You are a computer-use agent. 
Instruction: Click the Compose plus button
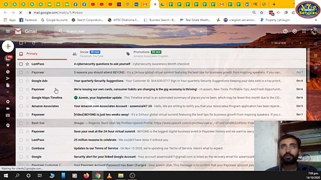(x=8, y=46)
